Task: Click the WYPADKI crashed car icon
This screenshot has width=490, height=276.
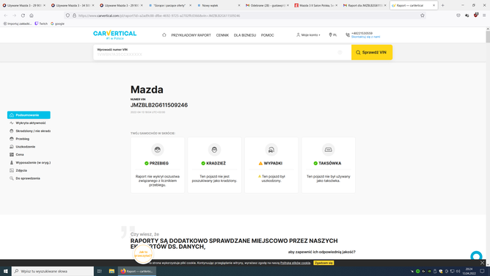Action: (271, 150)
